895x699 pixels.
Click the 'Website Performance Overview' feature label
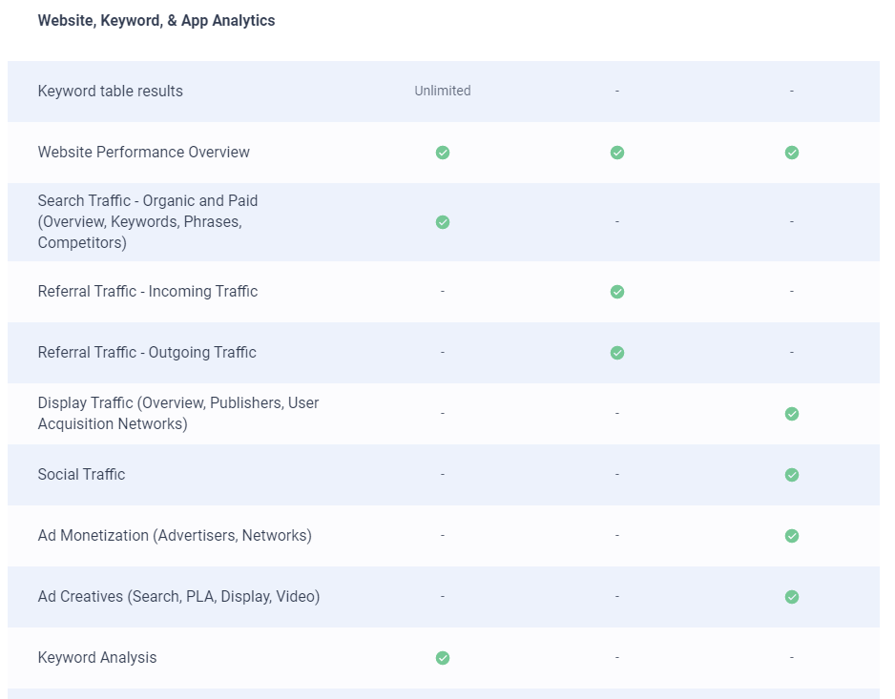tap(144, 153)
